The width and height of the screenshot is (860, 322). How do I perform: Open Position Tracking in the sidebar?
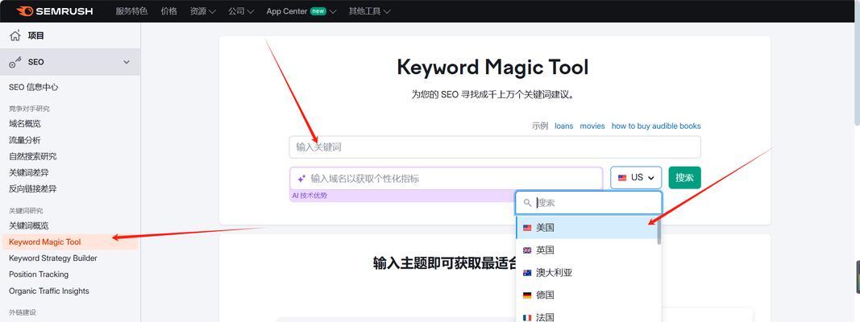click(39, 275)
